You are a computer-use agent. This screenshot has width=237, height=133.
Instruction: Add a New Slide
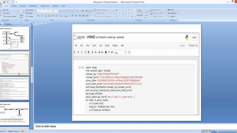pyautogui.click(x=21, y=14)
